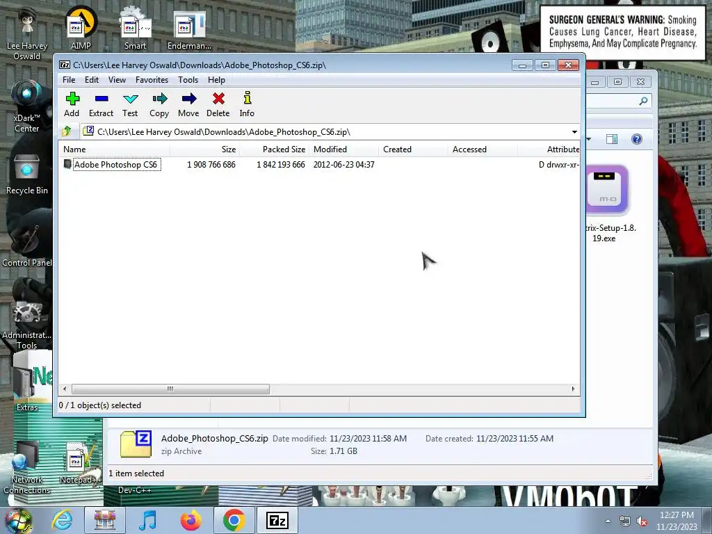This screenshot has width=712, height=534.
Task: Go up one folder level in 7-Zip
Action: [67, 131]
